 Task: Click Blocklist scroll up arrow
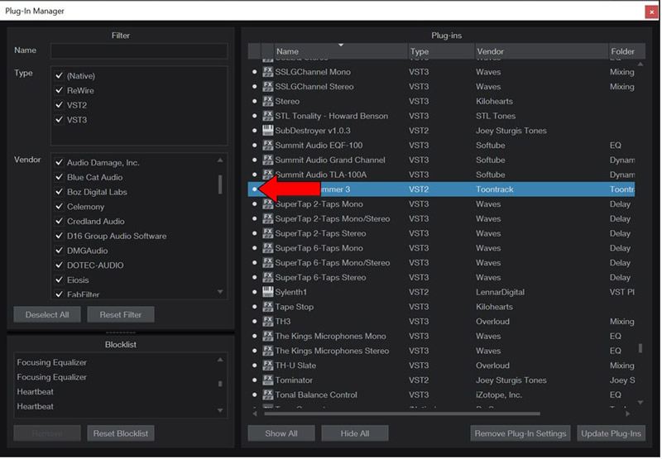(x=220, y=360)
